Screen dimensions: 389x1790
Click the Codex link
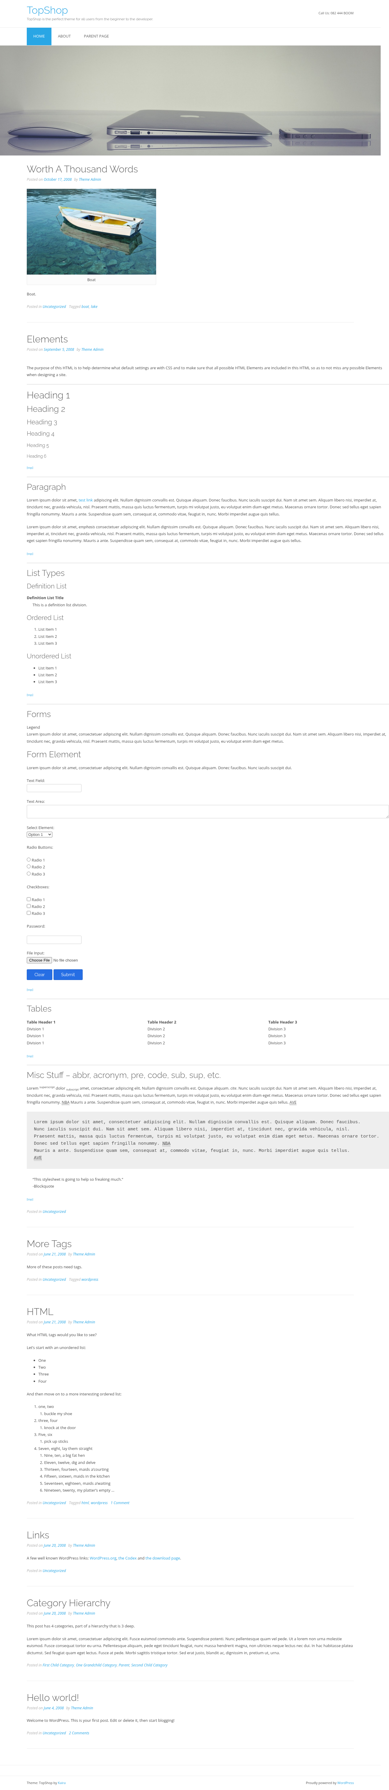click(128, 1558)
